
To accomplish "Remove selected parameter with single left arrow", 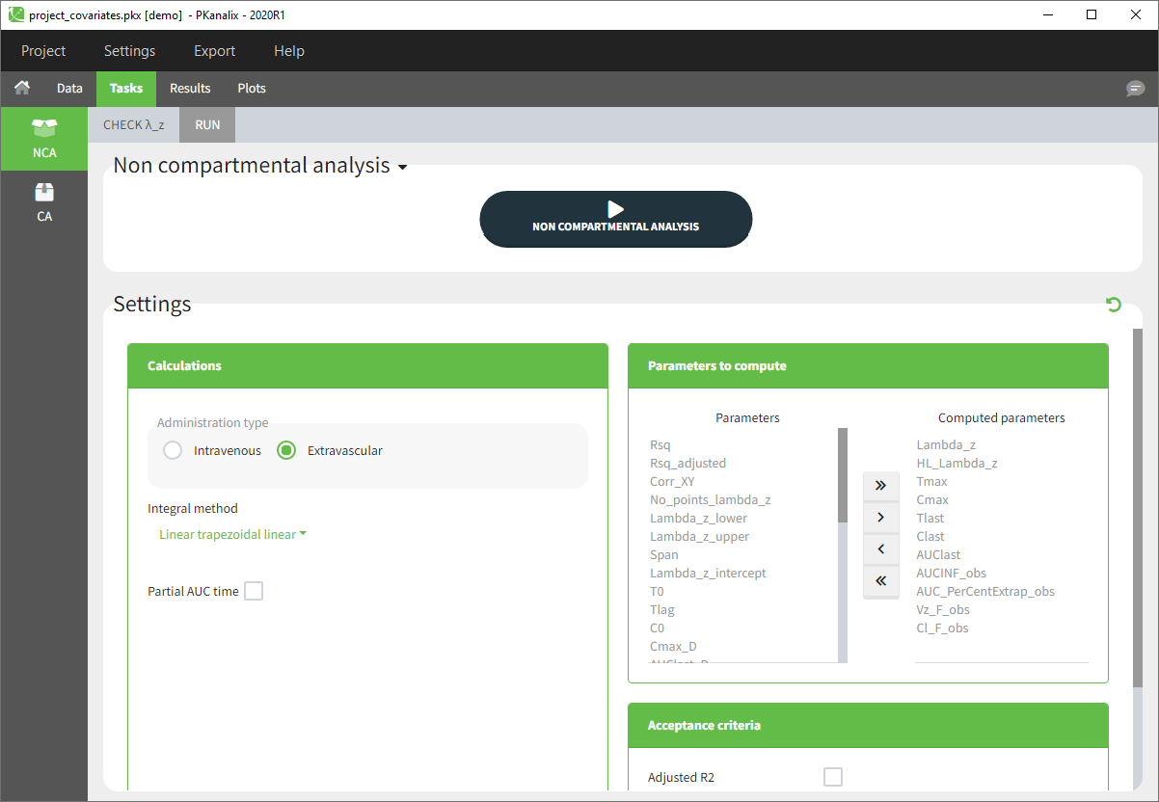I will click(x=879, y=549).
